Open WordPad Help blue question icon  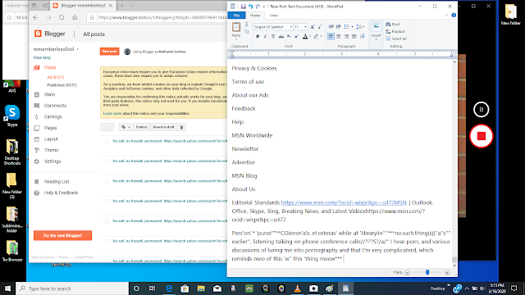click(x=454, y=15)
